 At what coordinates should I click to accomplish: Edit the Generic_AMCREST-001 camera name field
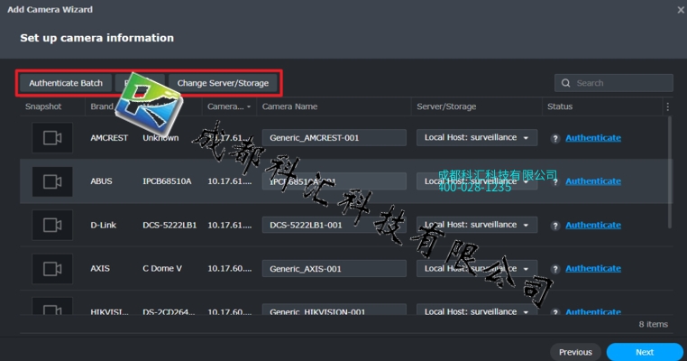(334, 138)
